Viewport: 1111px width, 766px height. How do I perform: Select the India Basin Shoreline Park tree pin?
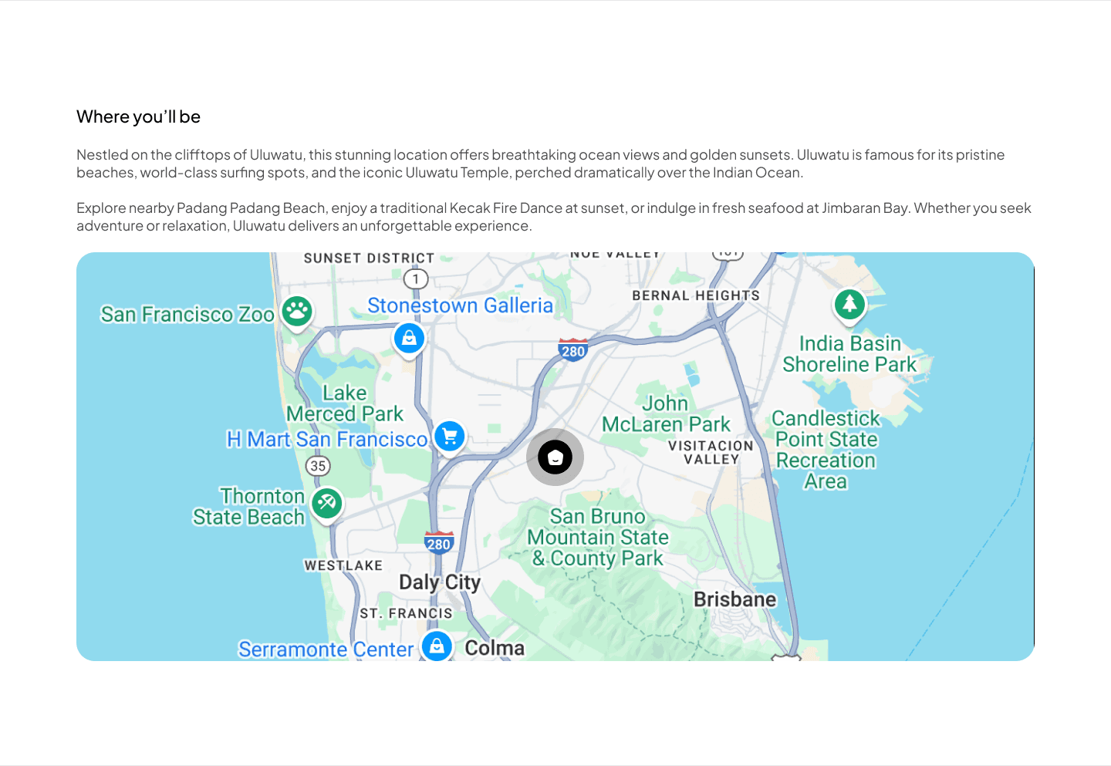[x=850, y=305]
